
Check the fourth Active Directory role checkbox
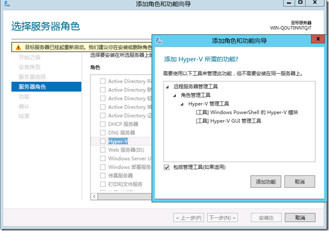pos(103,107)
